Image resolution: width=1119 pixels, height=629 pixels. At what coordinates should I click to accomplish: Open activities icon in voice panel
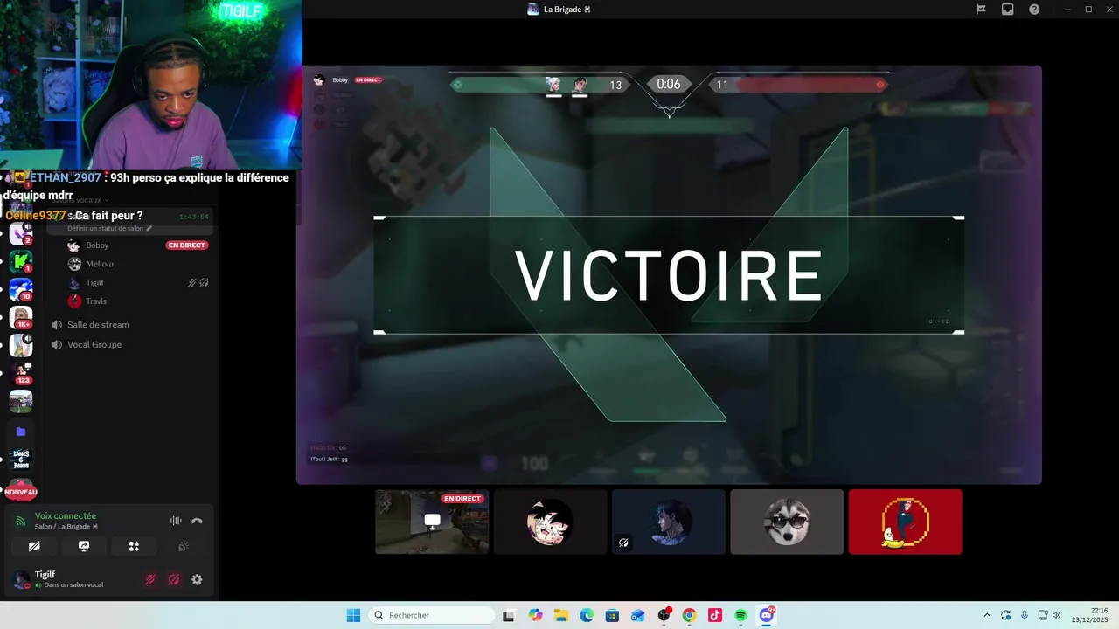pos(134,546)
